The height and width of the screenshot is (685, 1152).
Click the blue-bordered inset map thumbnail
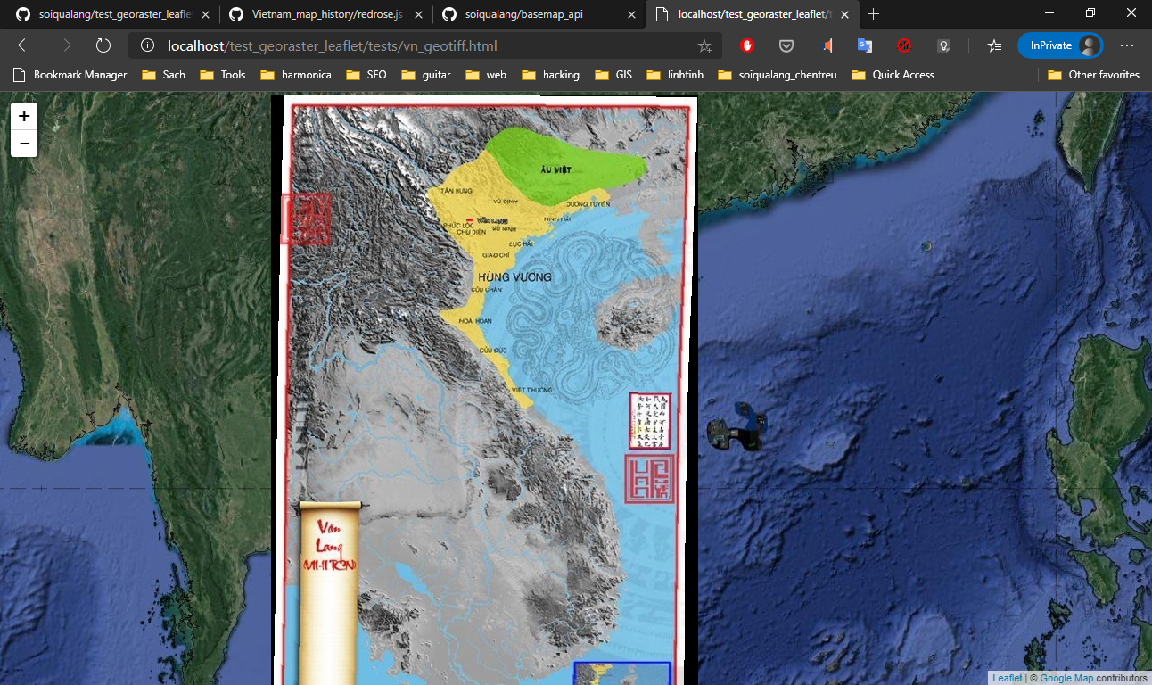coord(621,673)
